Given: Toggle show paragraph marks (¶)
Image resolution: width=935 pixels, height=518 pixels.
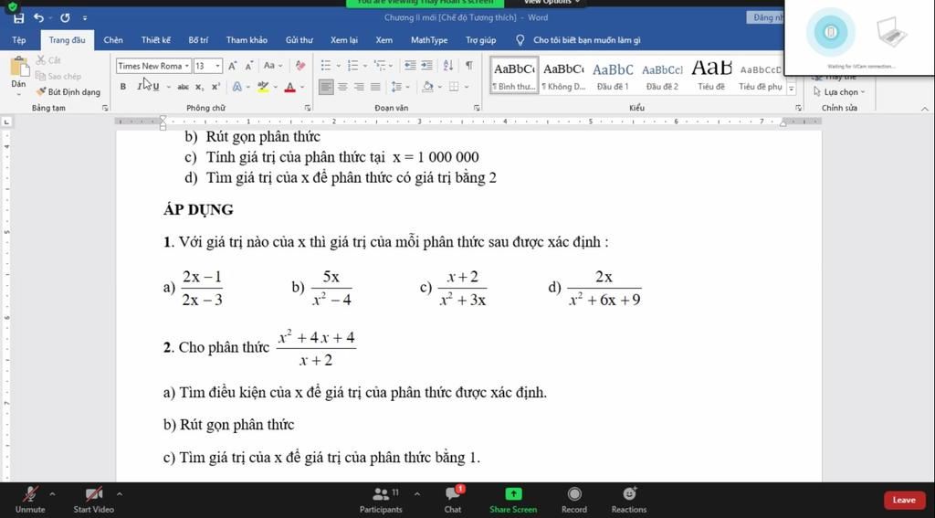Looking at the screenshot, I should 469,66.
